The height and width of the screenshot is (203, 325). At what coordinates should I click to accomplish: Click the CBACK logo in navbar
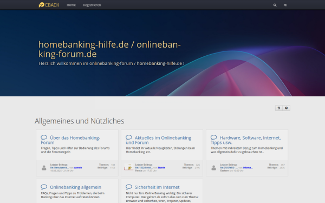point(49,5)
